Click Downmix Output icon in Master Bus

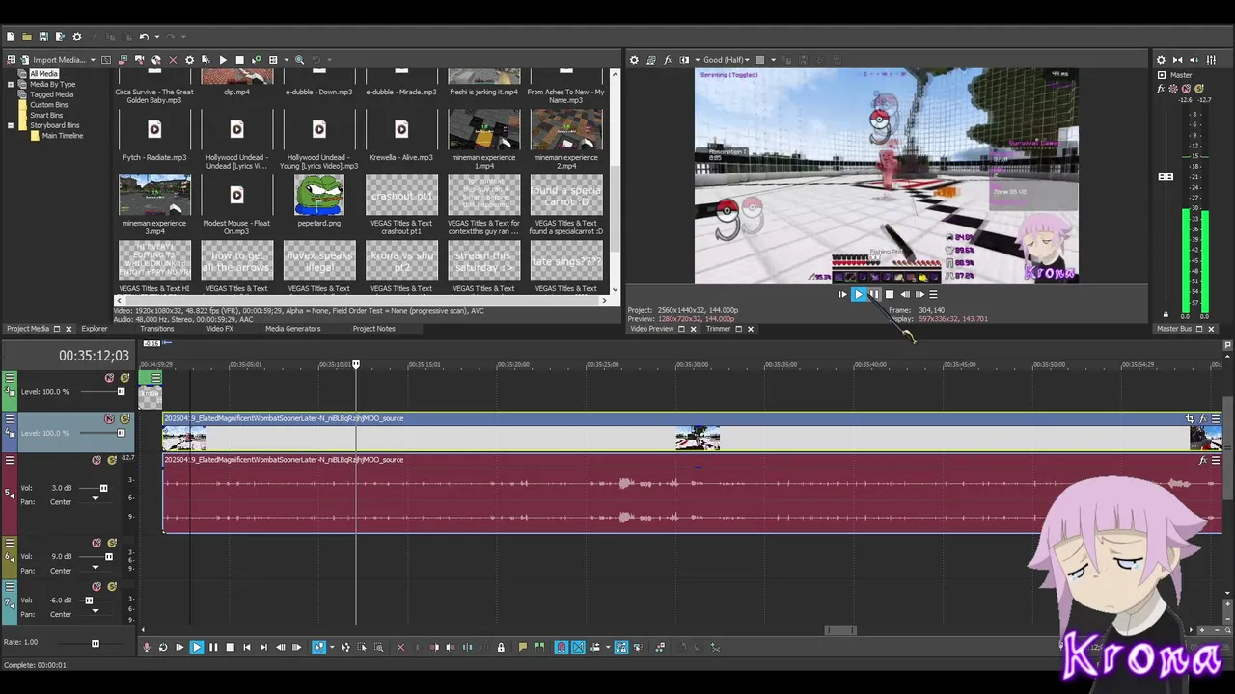[1178, 60]
